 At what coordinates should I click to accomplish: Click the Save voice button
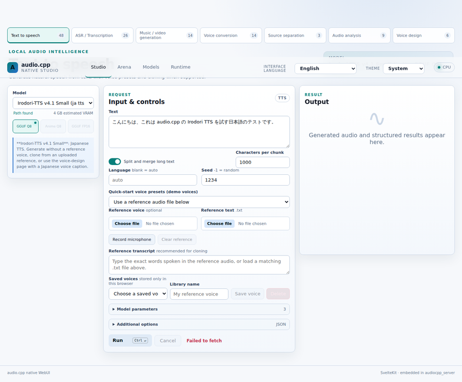point(247,294)
